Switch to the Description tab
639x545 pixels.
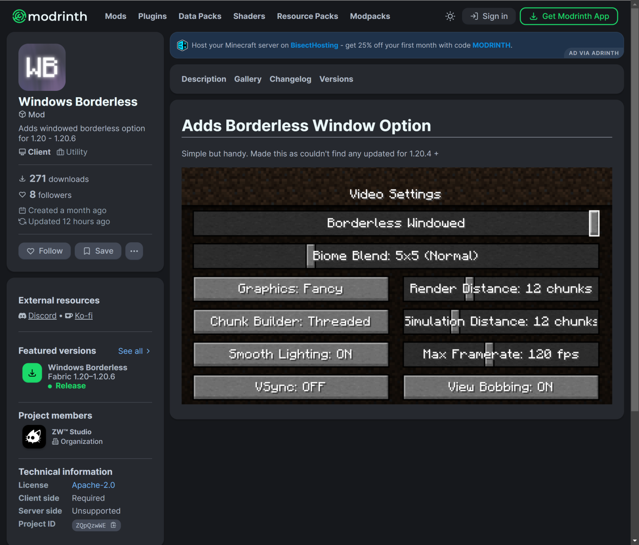click(204, 79)
